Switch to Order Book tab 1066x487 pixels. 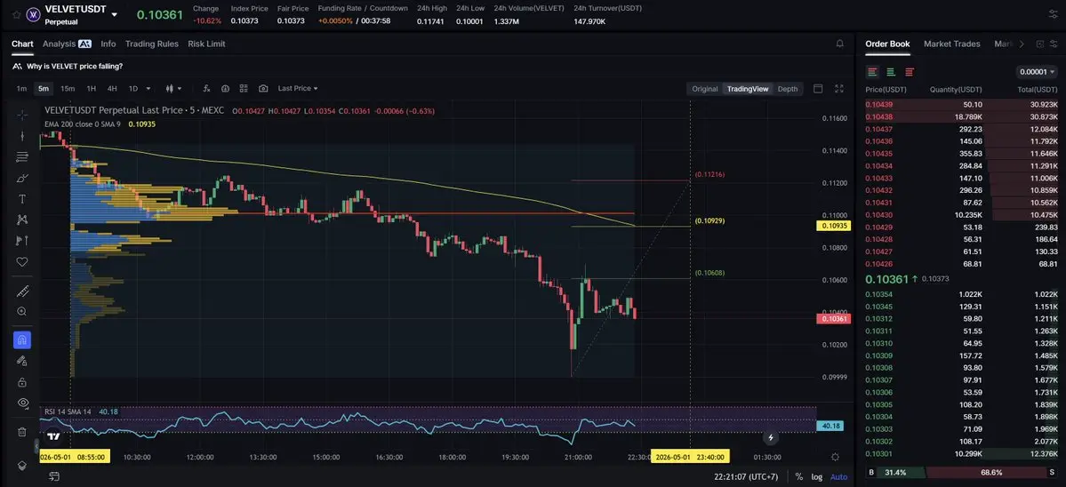tap(887, 44)
